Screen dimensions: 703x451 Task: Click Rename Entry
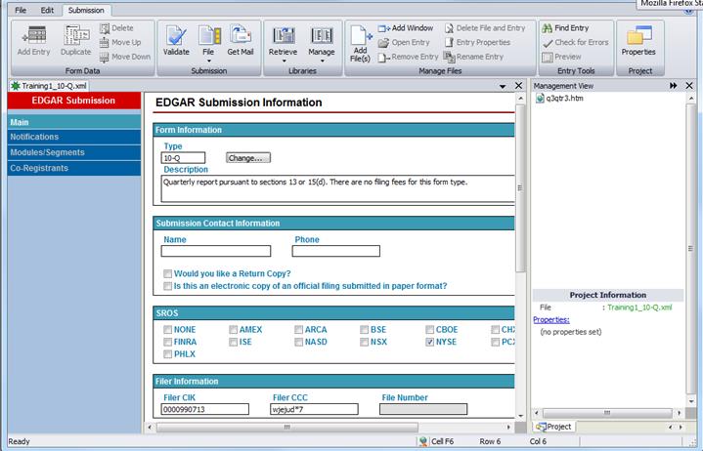coord(473,57)
